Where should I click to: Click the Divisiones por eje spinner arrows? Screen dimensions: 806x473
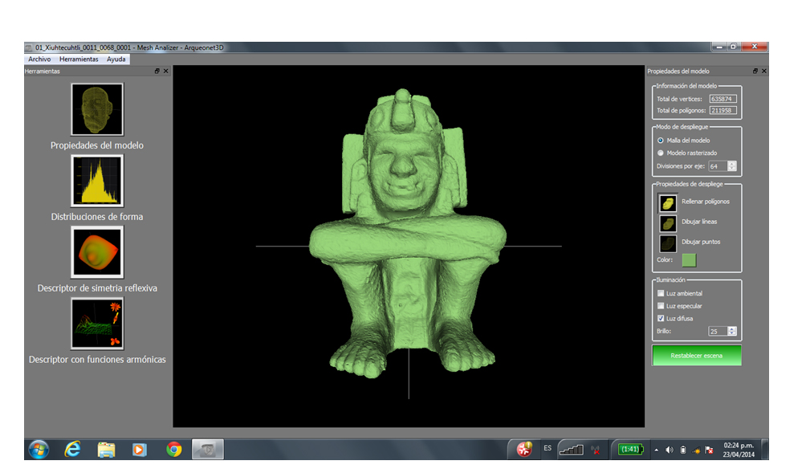[731, 166]
